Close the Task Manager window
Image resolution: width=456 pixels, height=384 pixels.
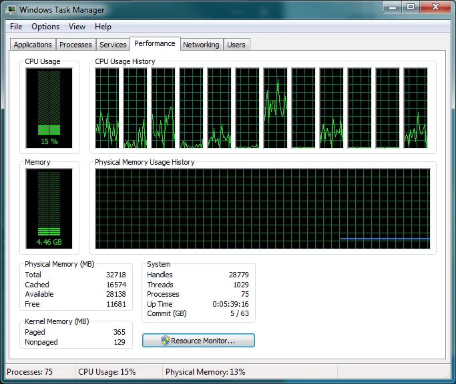435,7
